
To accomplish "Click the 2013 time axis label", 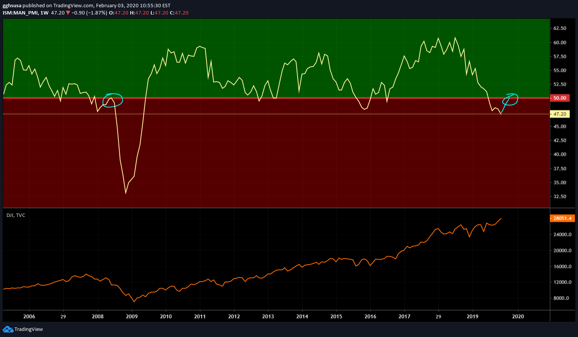I will [268, 316].
